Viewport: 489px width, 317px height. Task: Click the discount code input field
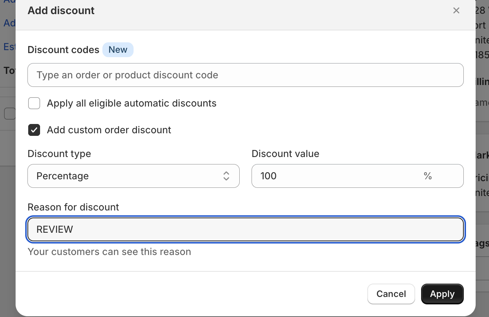(x=245, y=75)
